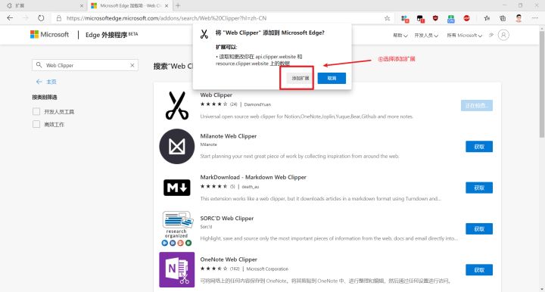This screenshot has height=292, width=545.
Task: Add page to favorites with the star icon
Action: pos(387,18)
